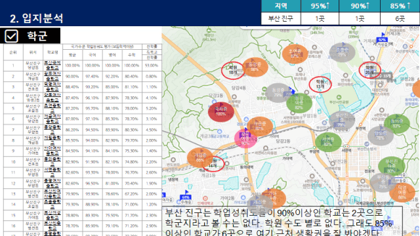Click the 가야역 station on the map
This screenshot has width=420, height=236.
point(287,159)
